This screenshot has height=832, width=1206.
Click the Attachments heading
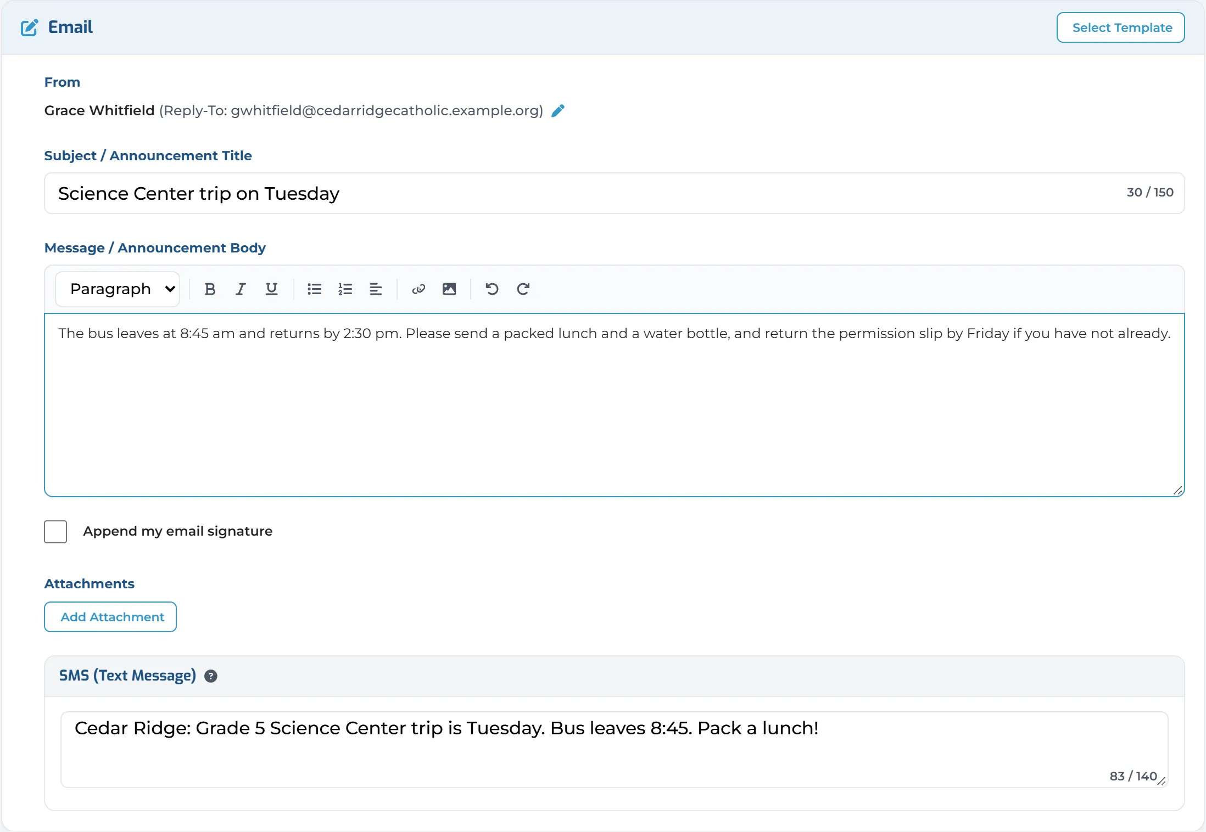[x=90, y=584]
